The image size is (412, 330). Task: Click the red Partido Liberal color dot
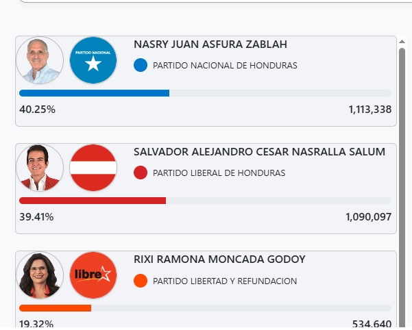tap(141, 173)
